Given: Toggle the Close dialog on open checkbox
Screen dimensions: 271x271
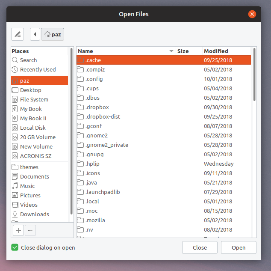Looking at the screenshot, I should coord(15,247).
